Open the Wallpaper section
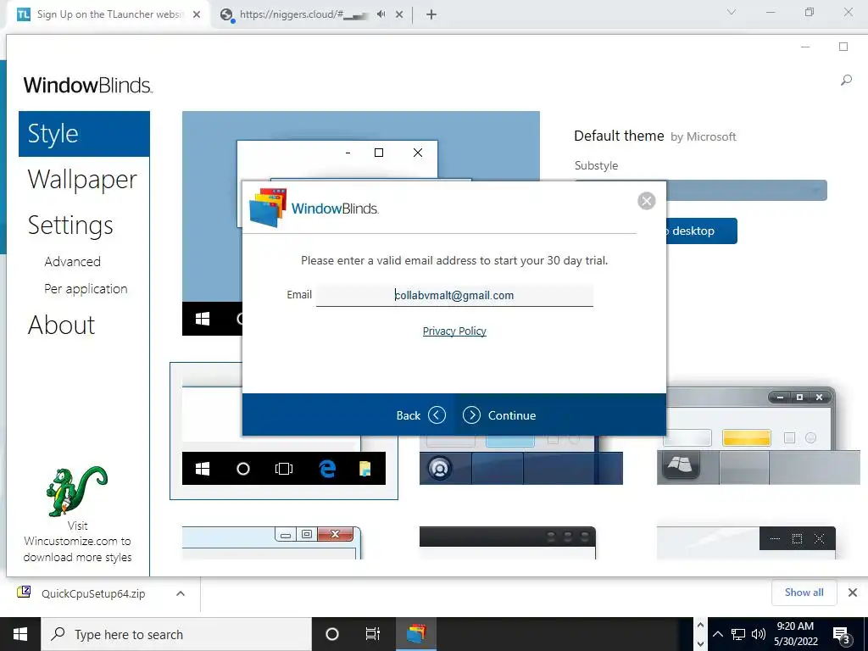 tap(82, 180)
